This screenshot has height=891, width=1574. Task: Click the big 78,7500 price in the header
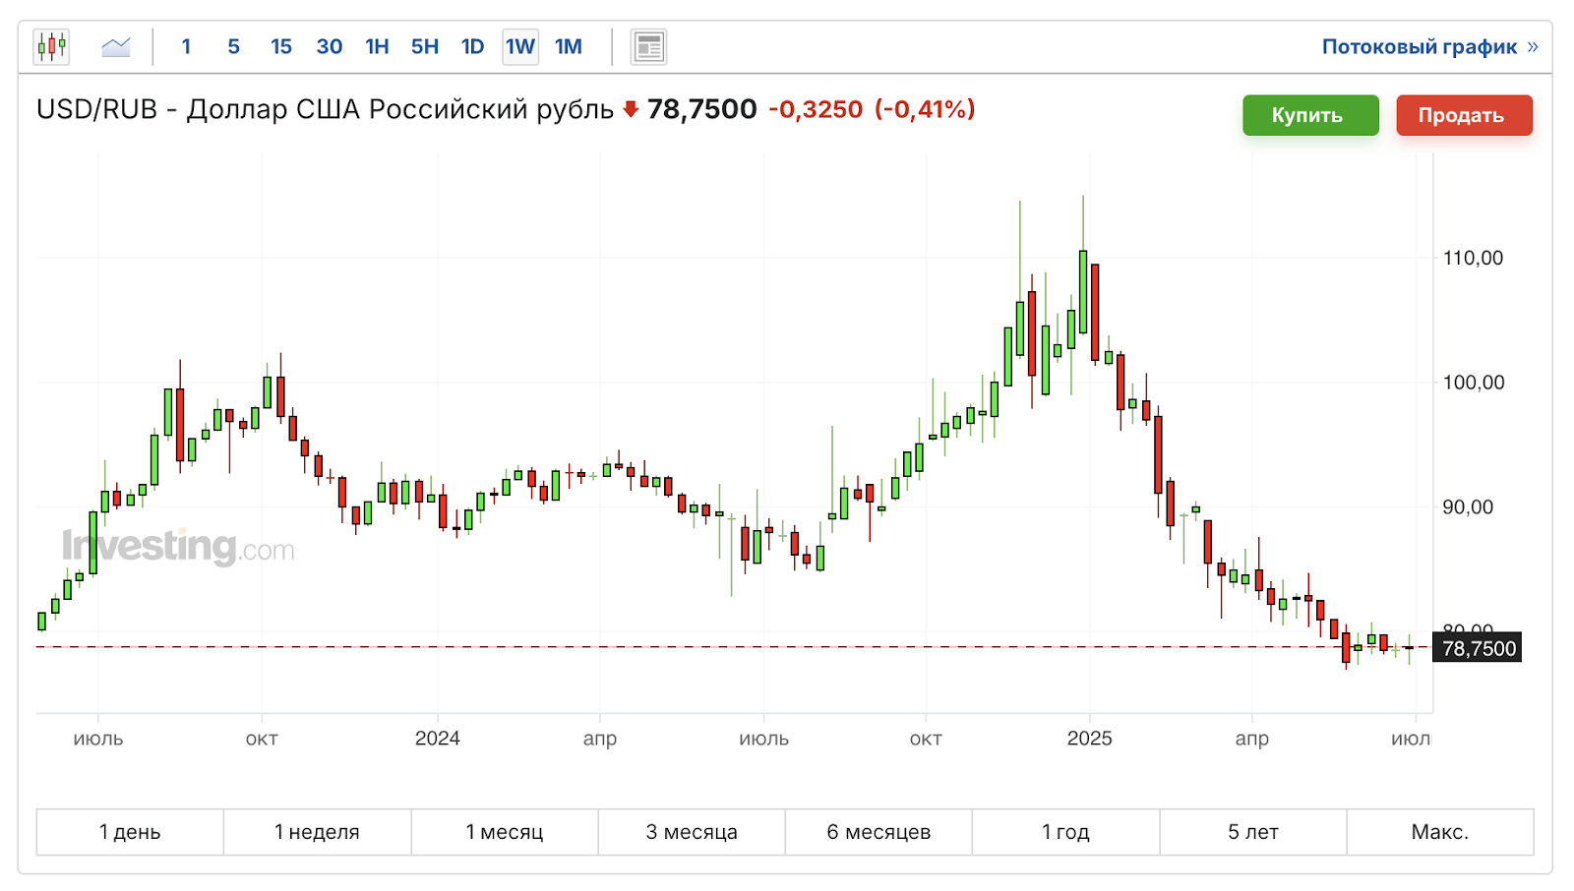(x=702, y=109)
